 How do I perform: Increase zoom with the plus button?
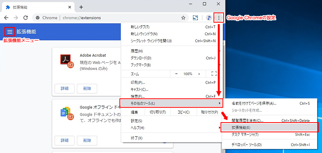point(199,74)
